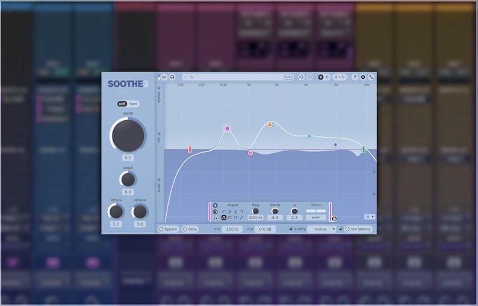Toggle the headphones listen icon in top bar
Screen dimensions: 478x306
coord(172,77)
